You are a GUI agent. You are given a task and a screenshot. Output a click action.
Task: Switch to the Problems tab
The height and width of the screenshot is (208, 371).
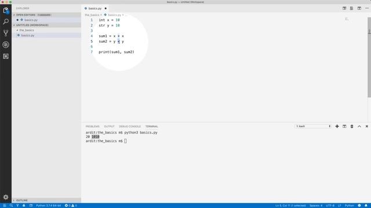[x=93, y=127]
